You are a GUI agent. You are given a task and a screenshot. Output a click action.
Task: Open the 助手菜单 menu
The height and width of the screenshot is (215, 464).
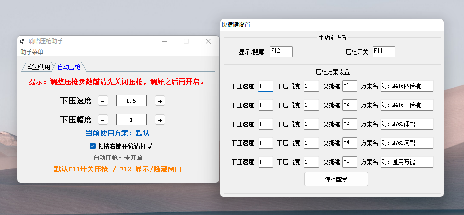pyautogui.click(x=32, y=52)
